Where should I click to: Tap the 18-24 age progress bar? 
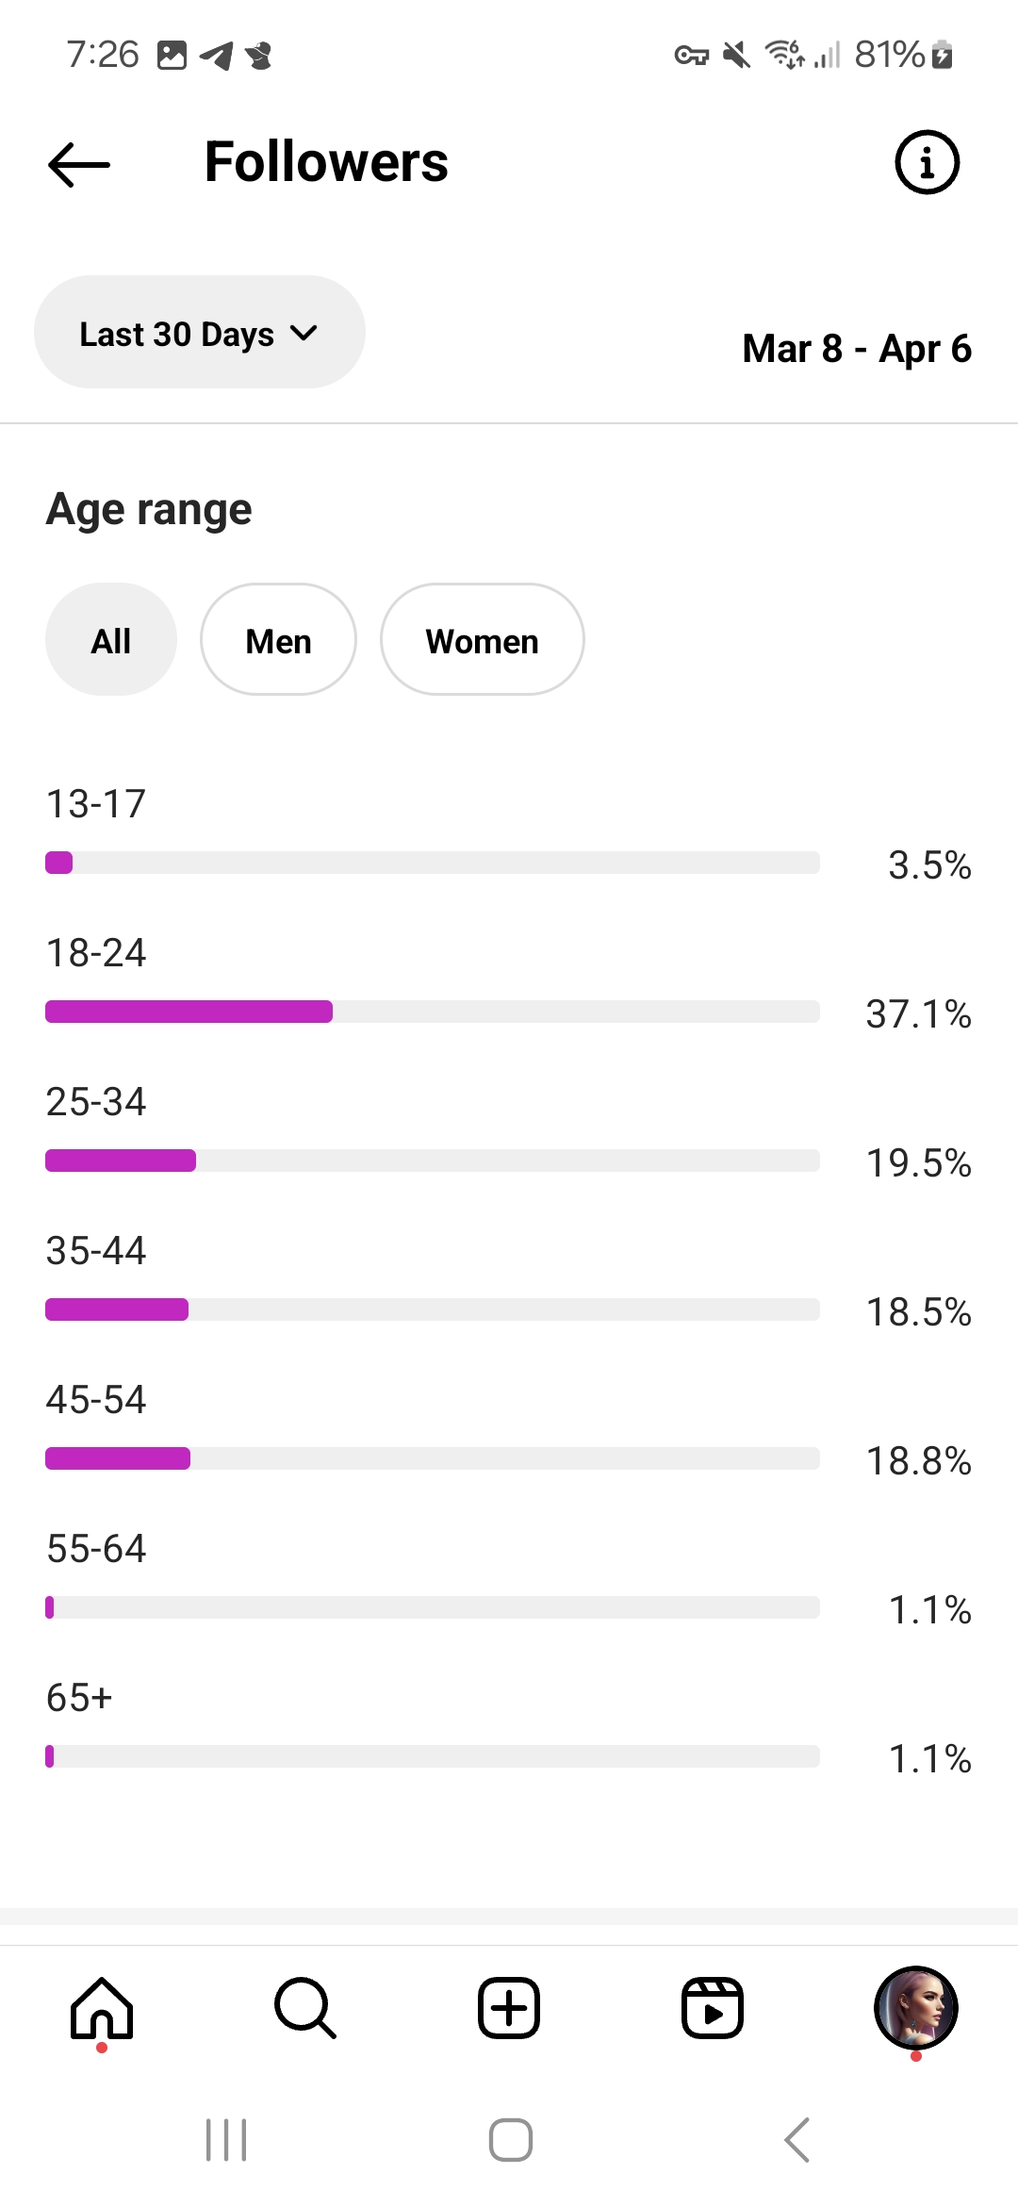coord(433,1012)
